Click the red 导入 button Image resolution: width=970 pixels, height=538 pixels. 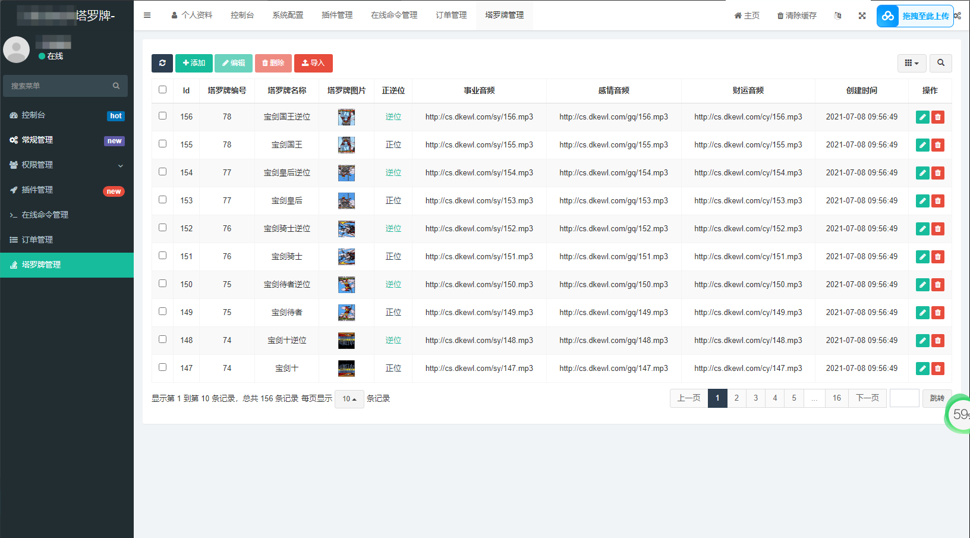pos(313,63)
